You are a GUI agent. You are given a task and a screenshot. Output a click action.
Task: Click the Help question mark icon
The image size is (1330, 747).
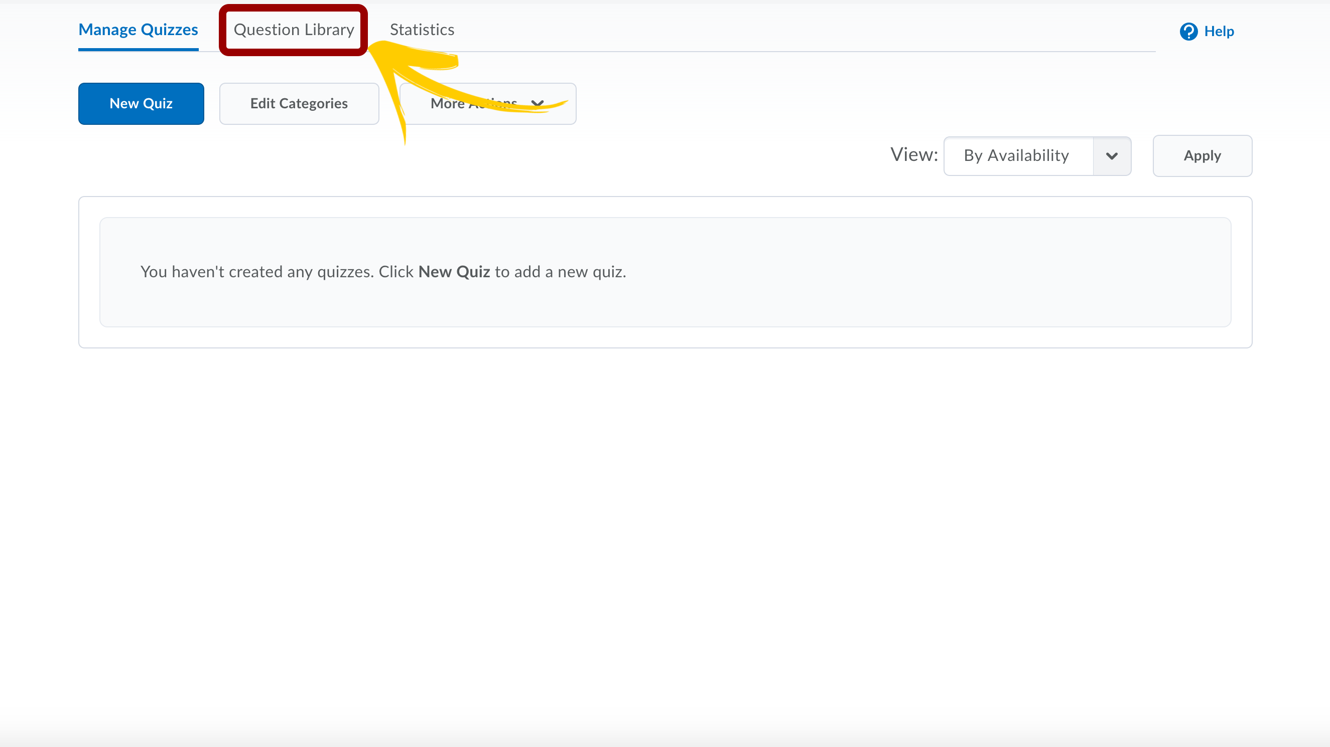click(x=1188, y=32)
